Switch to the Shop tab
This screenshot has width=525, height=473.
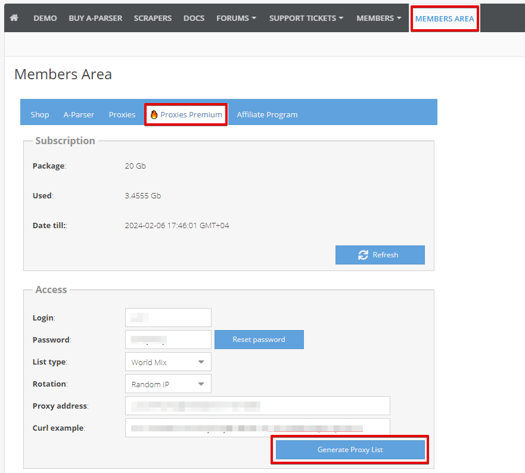pyautogui.click(x=39, y=114)
